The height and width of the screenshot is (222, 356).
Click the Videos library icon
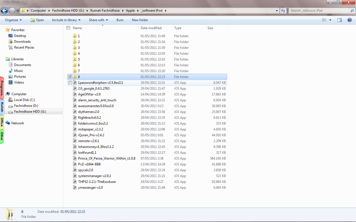tap(10, 83)
